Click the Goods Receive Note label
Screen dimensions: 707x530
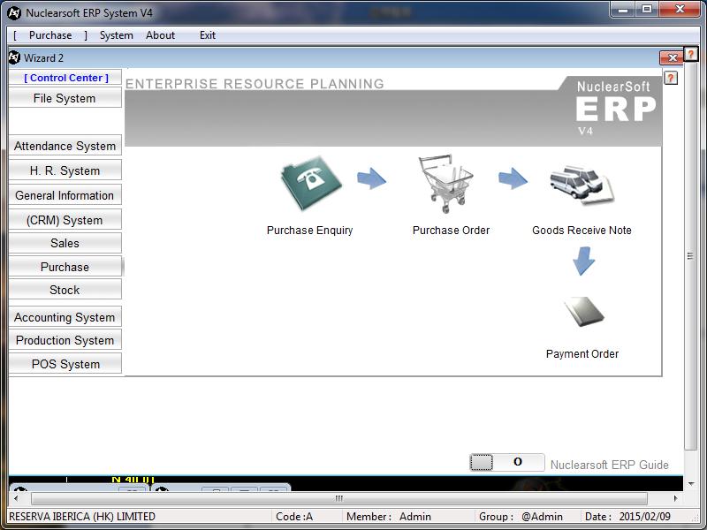[582, 231]
